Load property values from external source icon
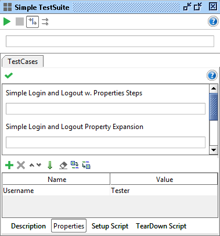This screenshot has width=220, height=236. click(75, 165)
